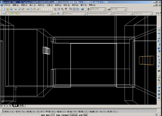
Task: Select the SW Isometric view icon
Action: click(x=159, y=56)
